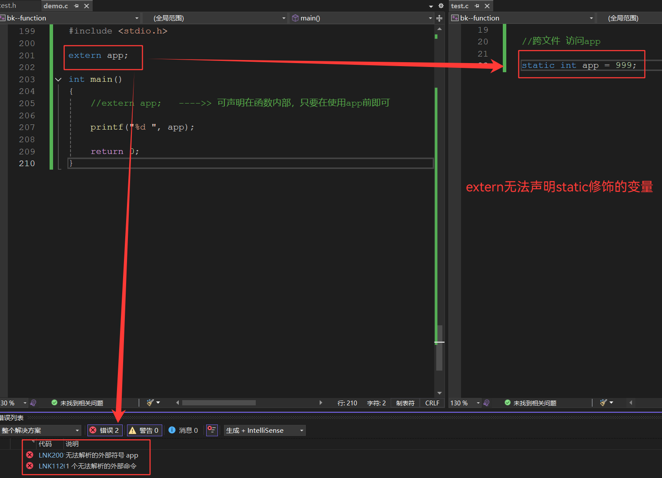
Task: Click the no issues found checkmark in test.c
Action: pos(508,403)
